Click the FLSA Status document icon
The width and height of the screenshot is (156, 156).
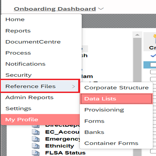[x=36, y=153]
